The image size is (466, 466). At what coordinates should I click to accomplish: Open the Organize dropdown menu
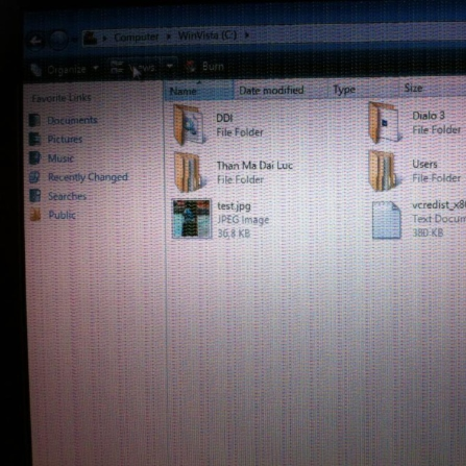tap(64, 69)
